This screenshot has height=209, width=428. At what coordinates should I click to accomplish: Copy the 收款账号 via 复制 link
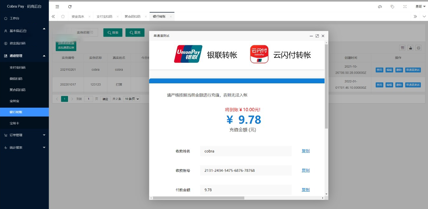306,170
